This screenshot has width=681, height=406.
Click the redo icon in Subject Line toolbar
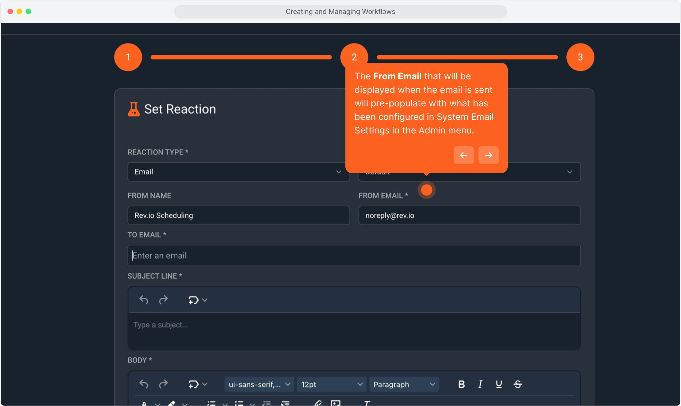(x=163, y=300)
